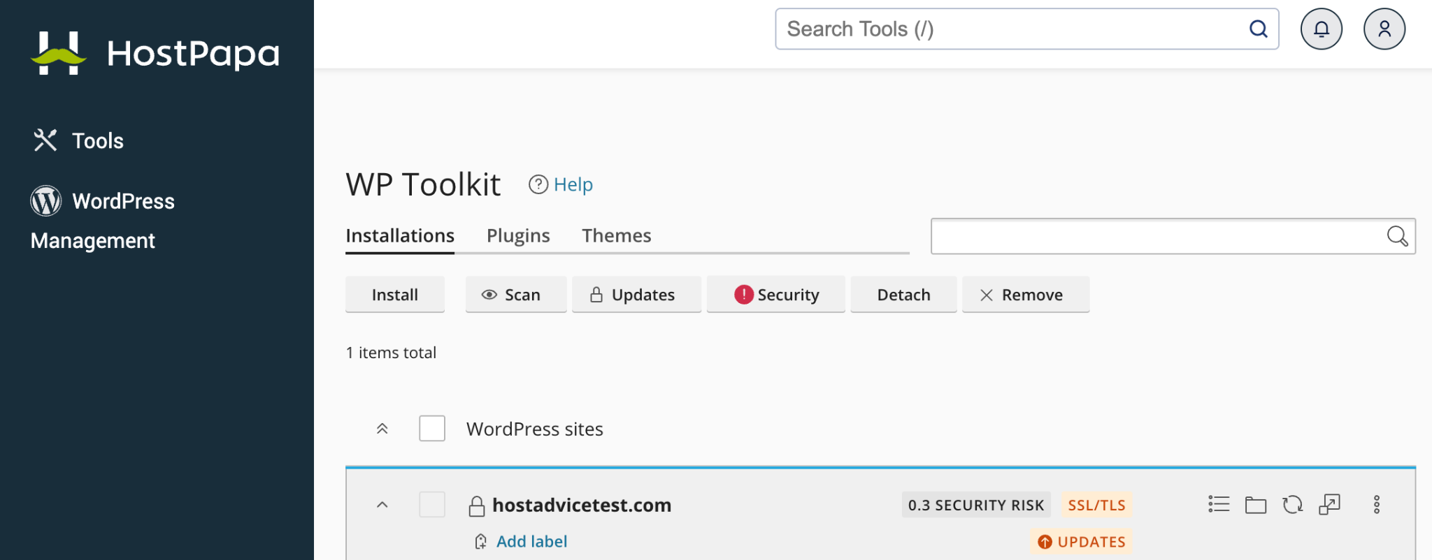Click the 'WordPress sites' header label
1432x560 pixels.
click(x=535, y=429)
